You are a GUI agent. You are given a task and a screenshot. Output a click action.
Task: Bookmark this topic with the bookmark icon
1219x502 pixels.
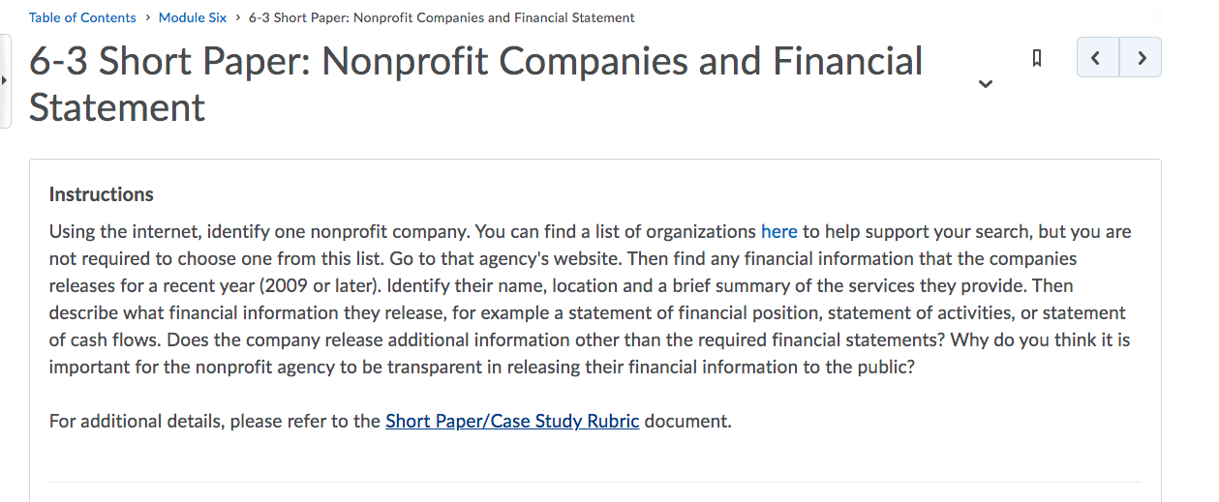tap(1037, 58)
